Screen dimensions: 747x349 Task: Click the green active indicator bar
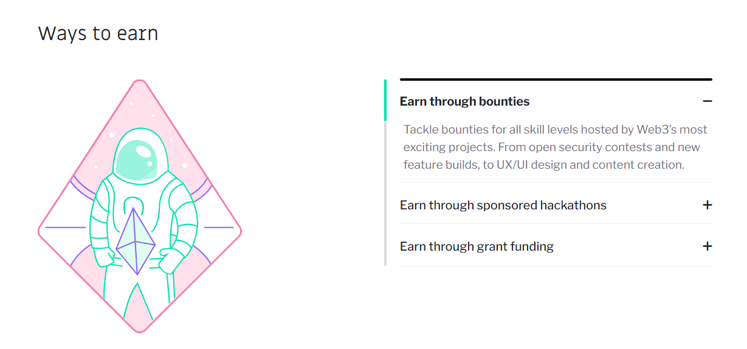coord(385,100)
